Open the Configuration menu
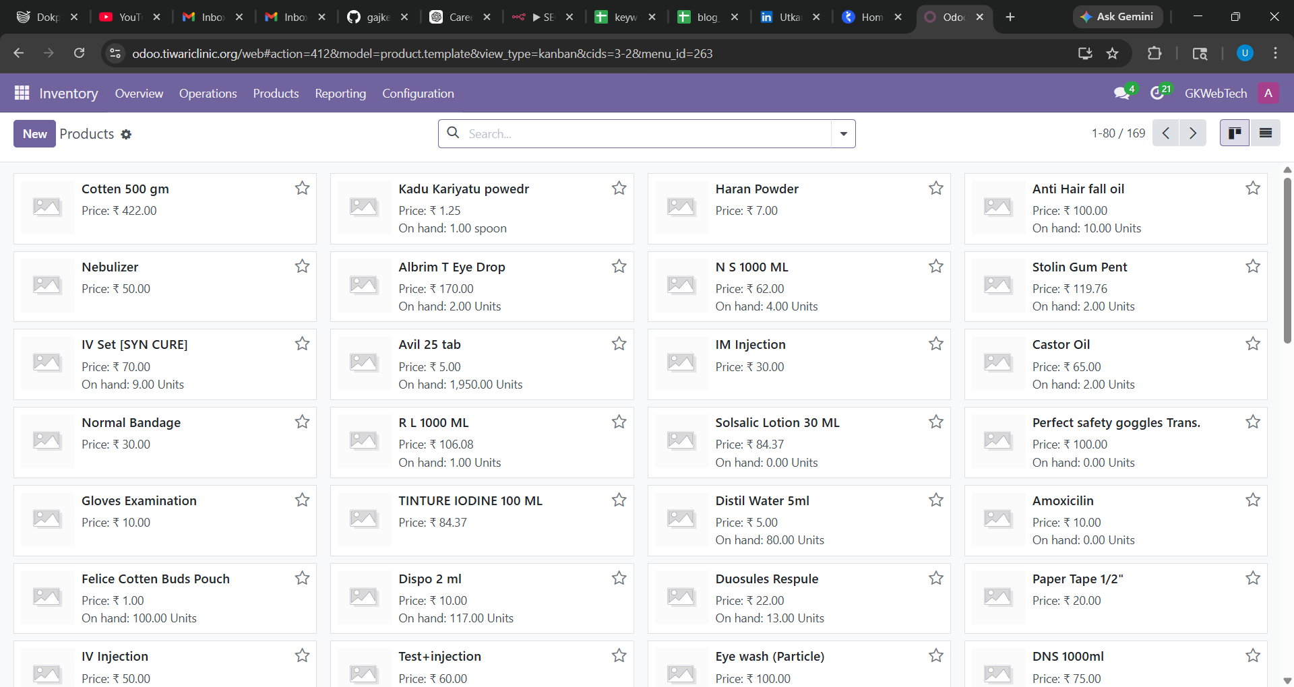This screenshot has width=1294, height=687. [x=418, y=94]
